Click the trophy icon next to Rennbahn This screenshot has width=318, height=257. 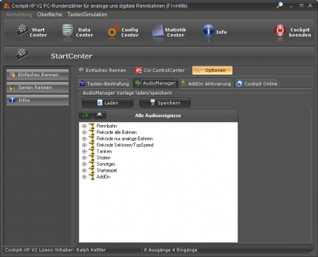[92, 126]
